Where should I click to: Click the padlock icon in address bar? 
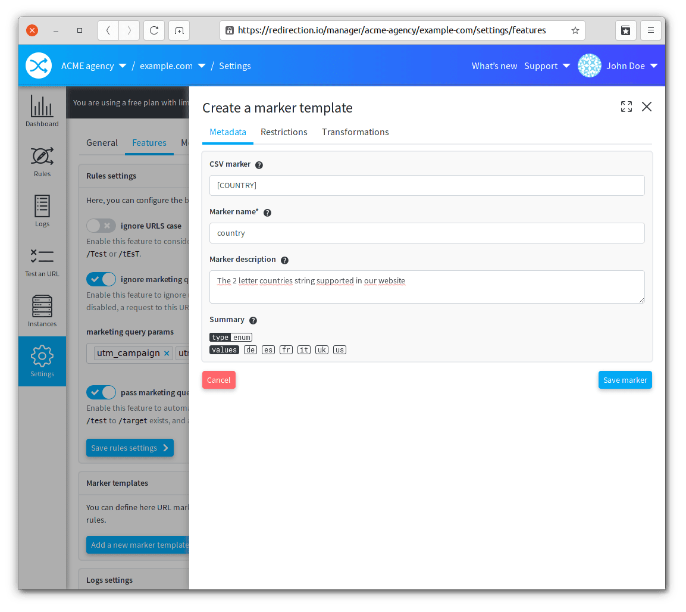point(229,30)
